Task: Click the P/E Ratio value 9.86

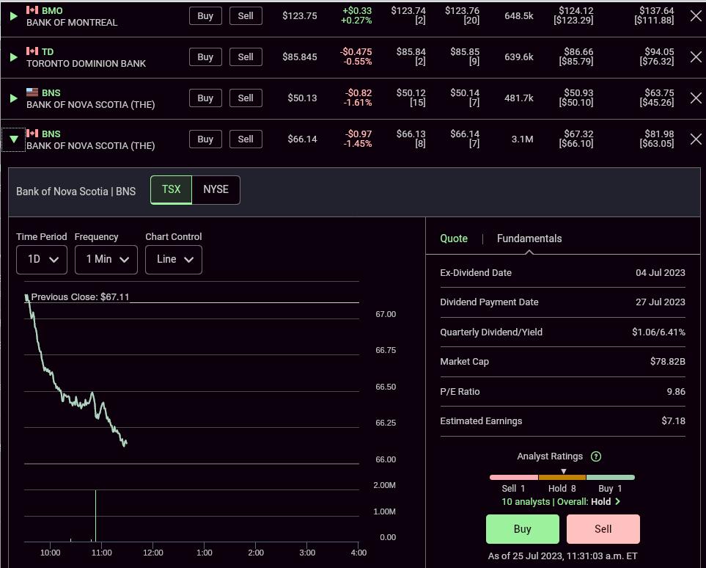Action: click(x=676, y=392)
